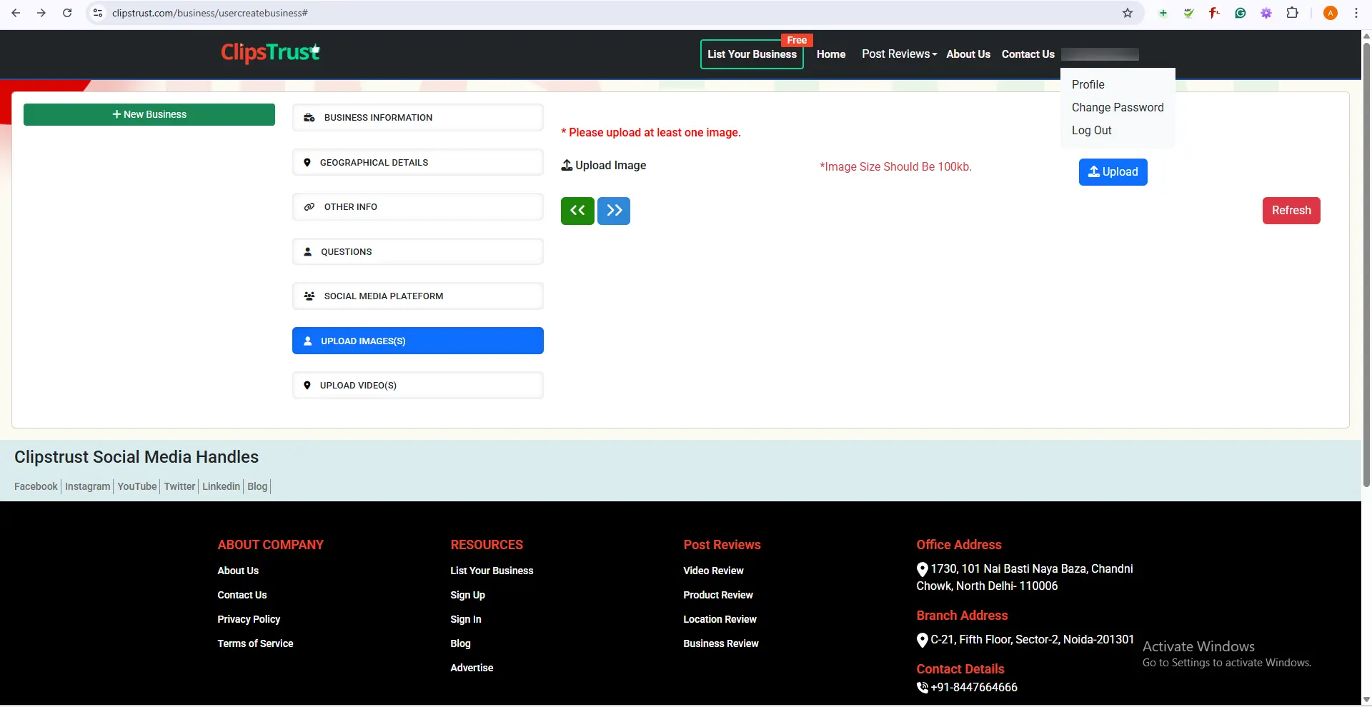The image size is (1372, 707).
Task: Open the Instagram social link
Action: 88,486
